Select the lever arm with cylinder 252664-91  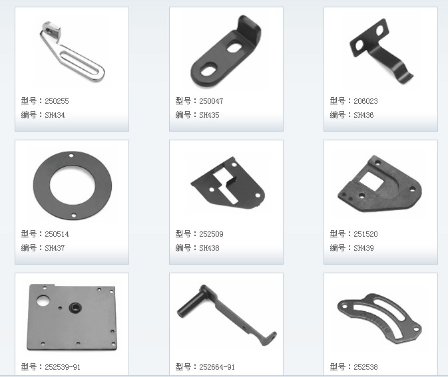coord(226,315)
